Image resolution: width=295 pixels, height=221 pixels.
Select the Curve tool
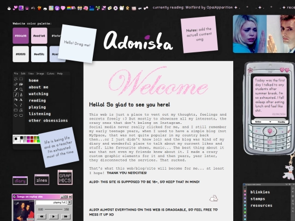pyautogui.click(x=21, y=105)
